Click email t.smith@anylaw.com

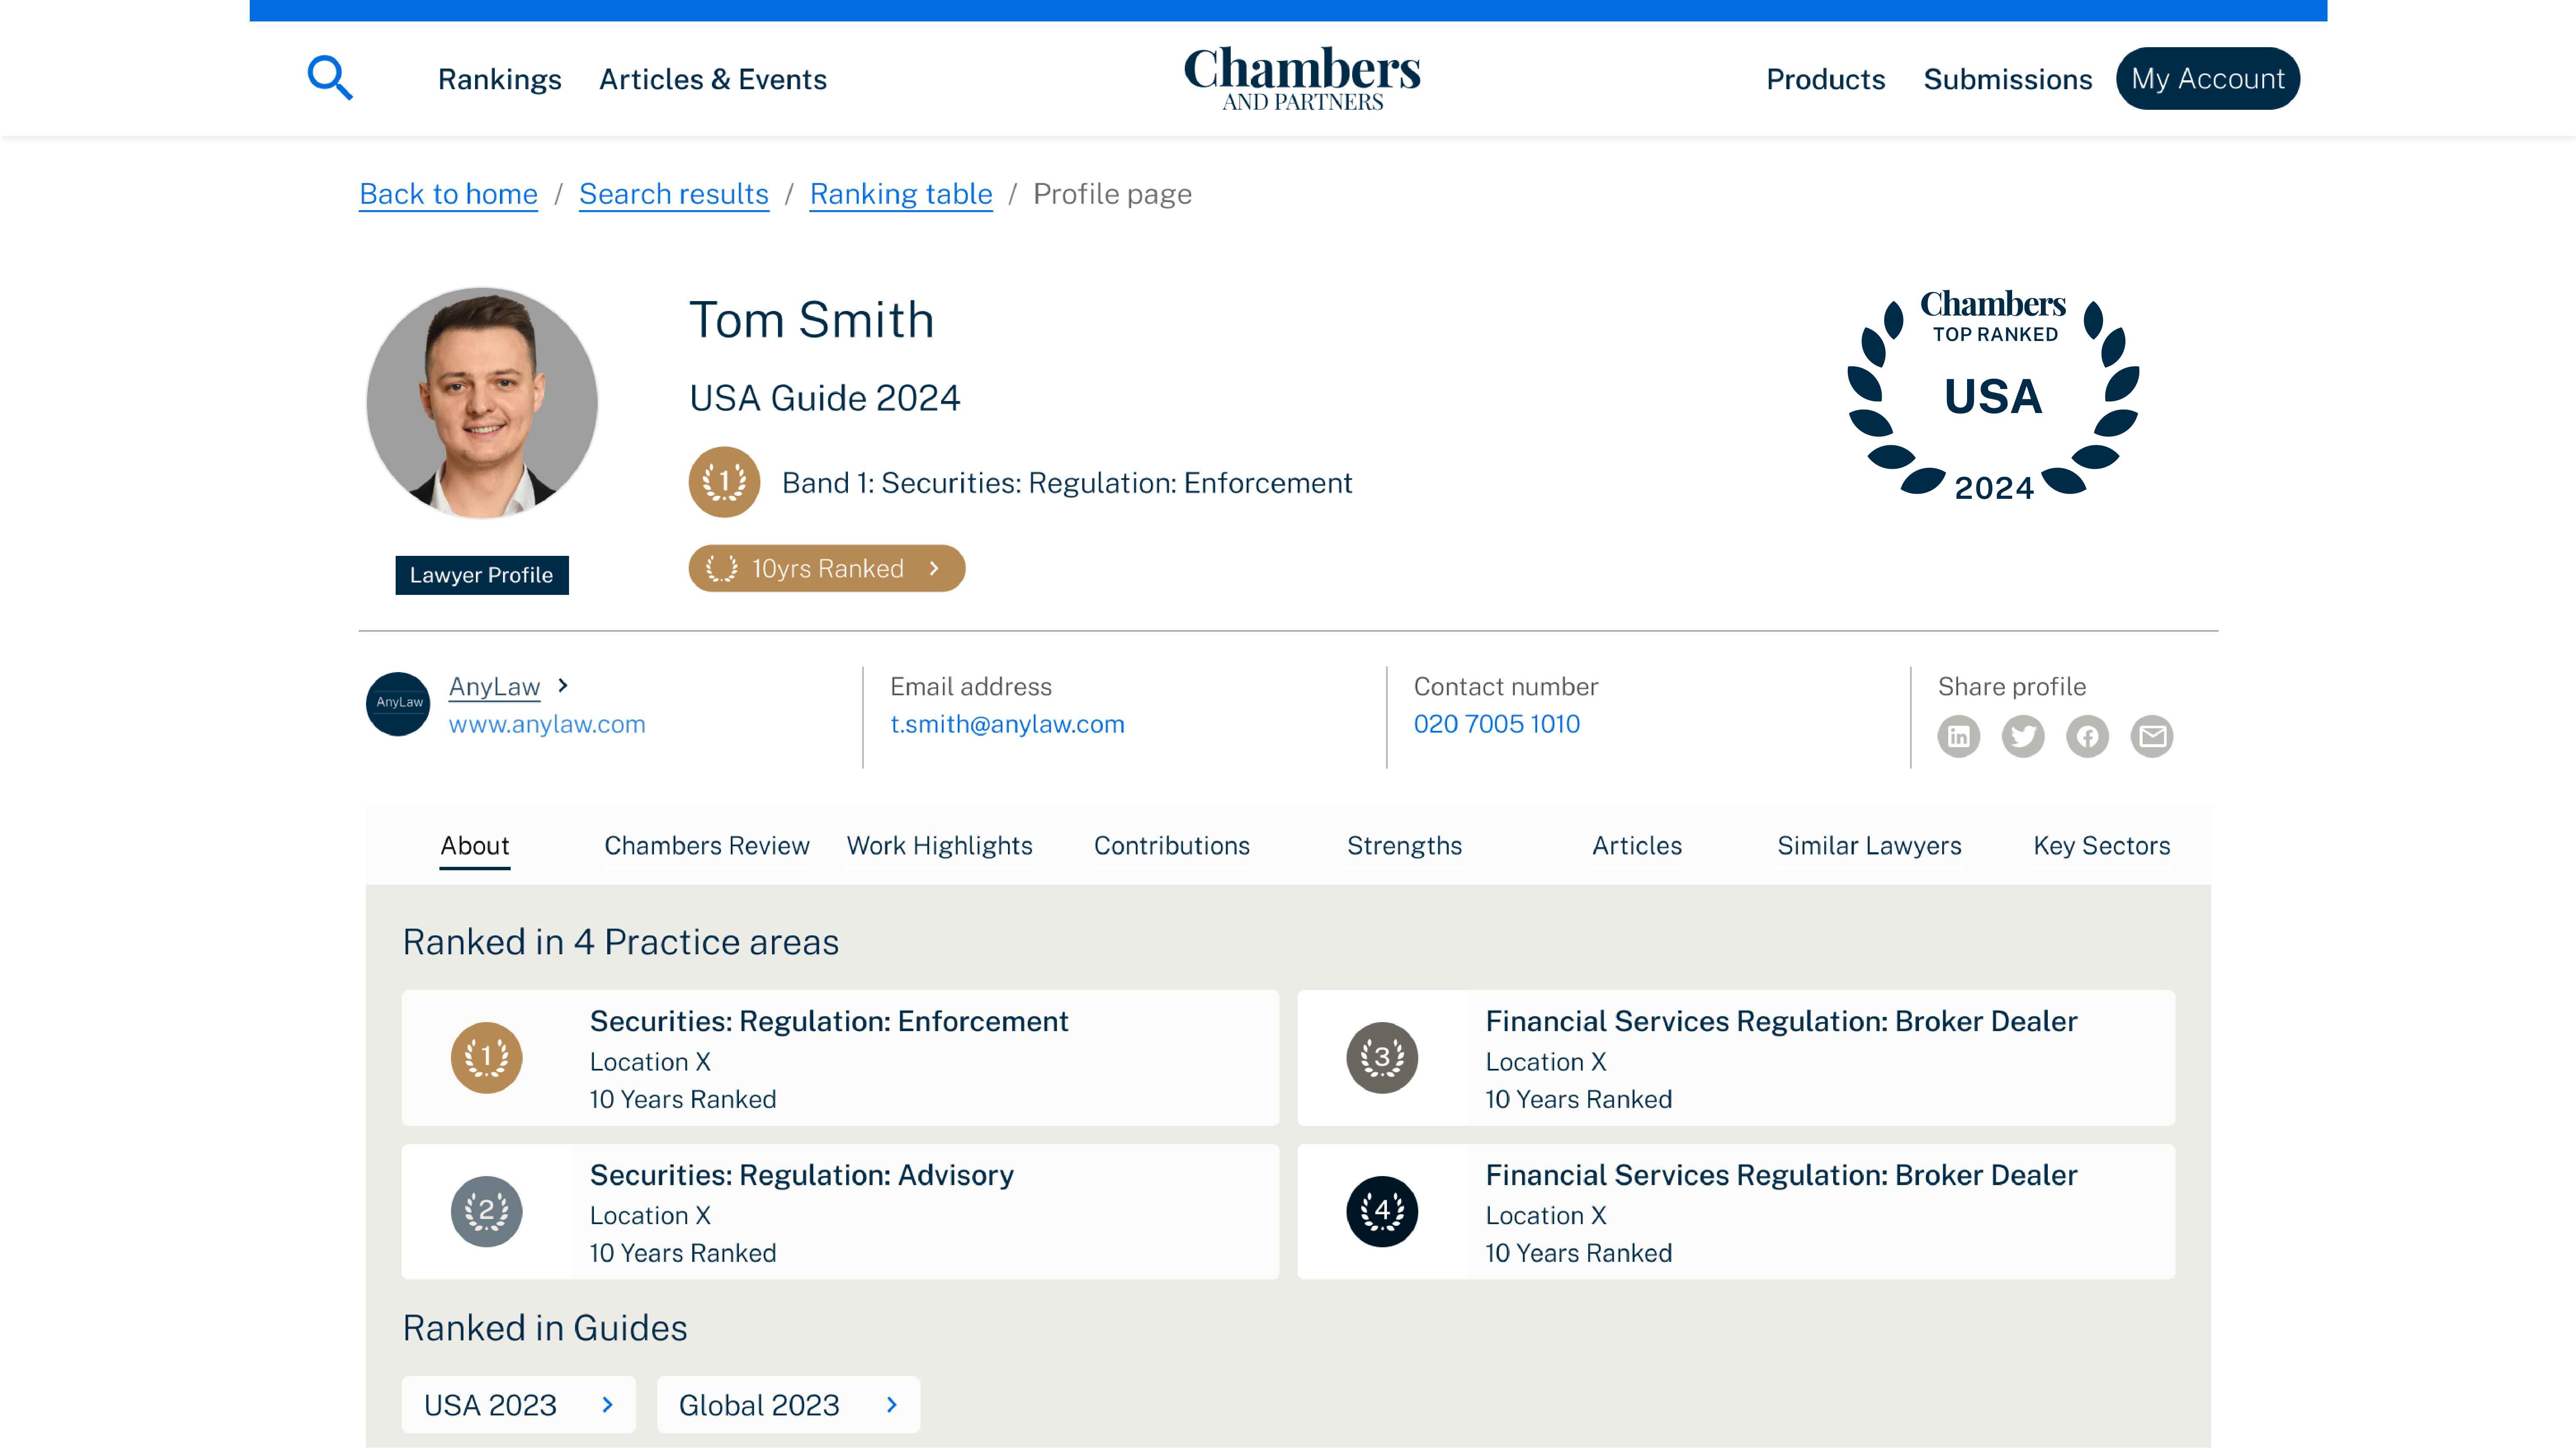[1007, 724]
